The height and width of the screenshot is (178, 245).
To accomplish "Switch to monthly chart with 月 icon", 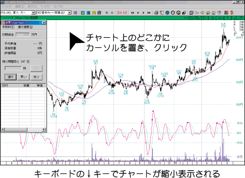I will pyautogui.click(x=94, y=13).
